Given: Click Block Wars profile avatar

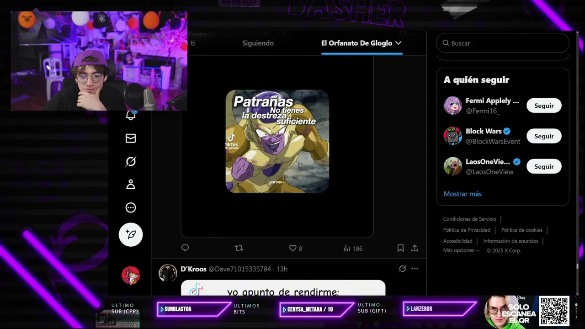Looking at the screenshot, I should pyautogui.click(x=452, y=136).
